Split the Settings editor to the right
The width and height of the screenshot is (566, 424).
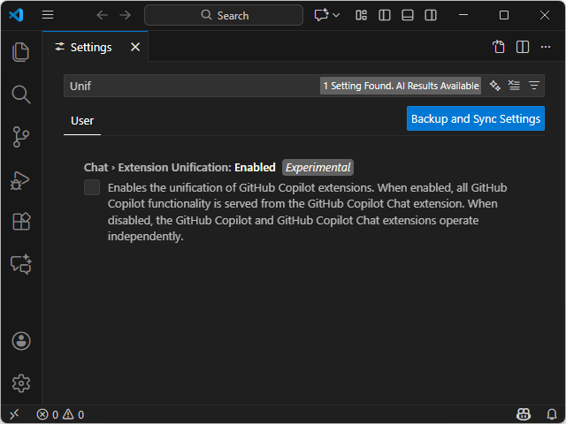[x=523, y=47]
